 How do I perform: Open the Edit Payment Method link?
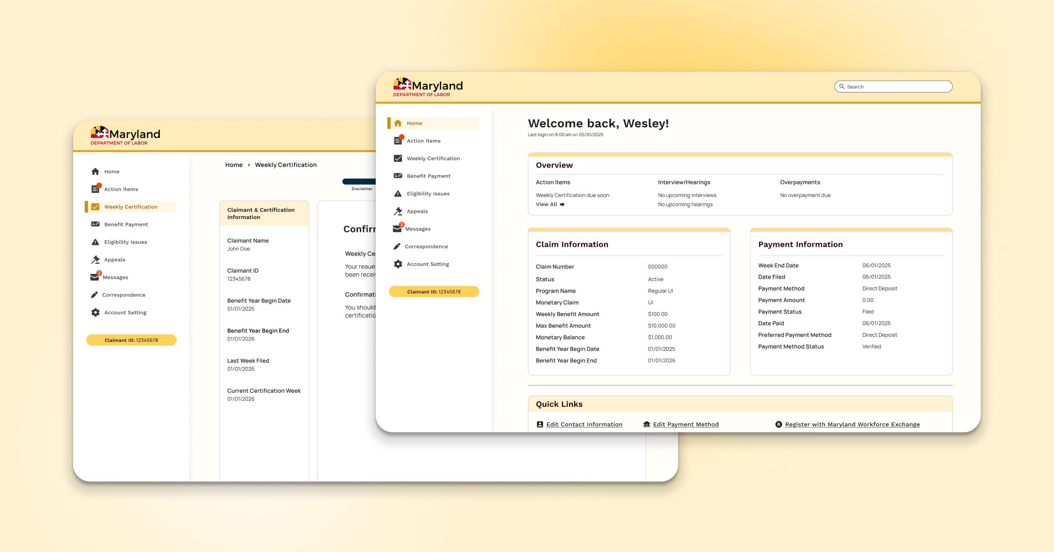coord(686,424)
